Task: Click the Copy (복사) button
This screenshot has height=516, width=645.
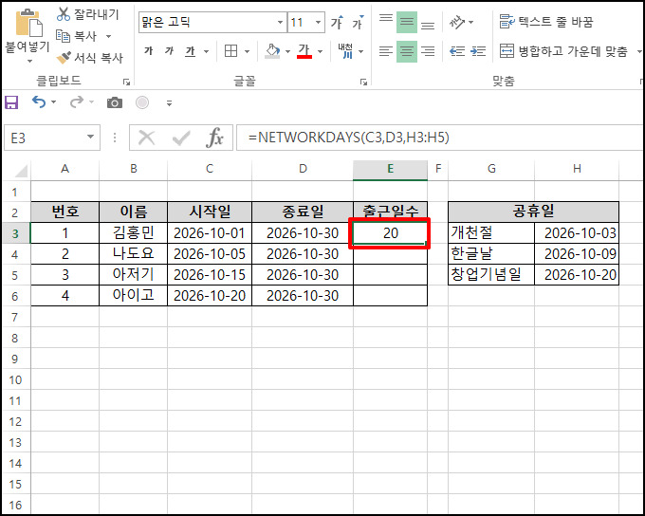Action: pos(77,36)
